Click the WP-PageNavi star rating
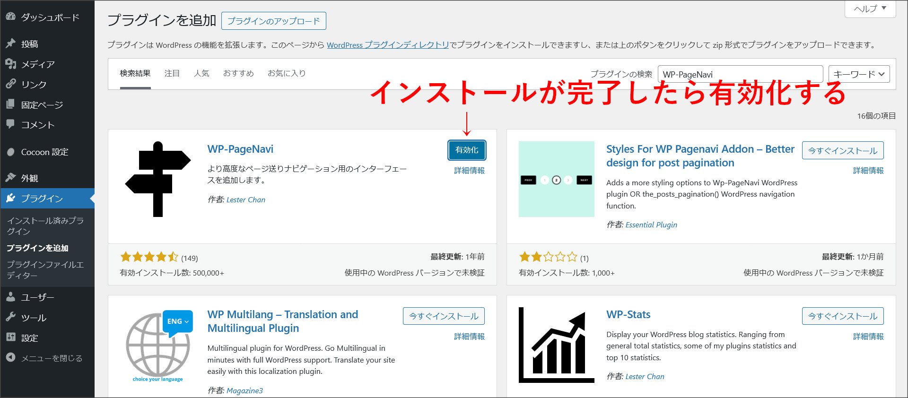The height and width of the screenshot is (398, 908). (149, 257)
